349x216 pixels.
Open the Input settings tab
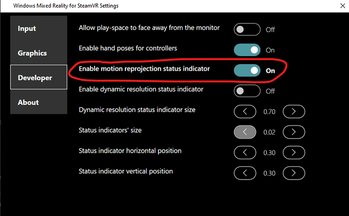(x=38, y=28)
